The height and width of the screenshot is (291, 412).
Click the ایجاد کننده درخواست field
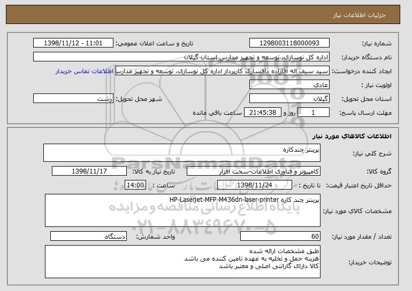223,71
